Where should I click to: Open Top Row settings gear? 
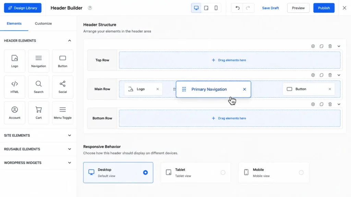313,46
